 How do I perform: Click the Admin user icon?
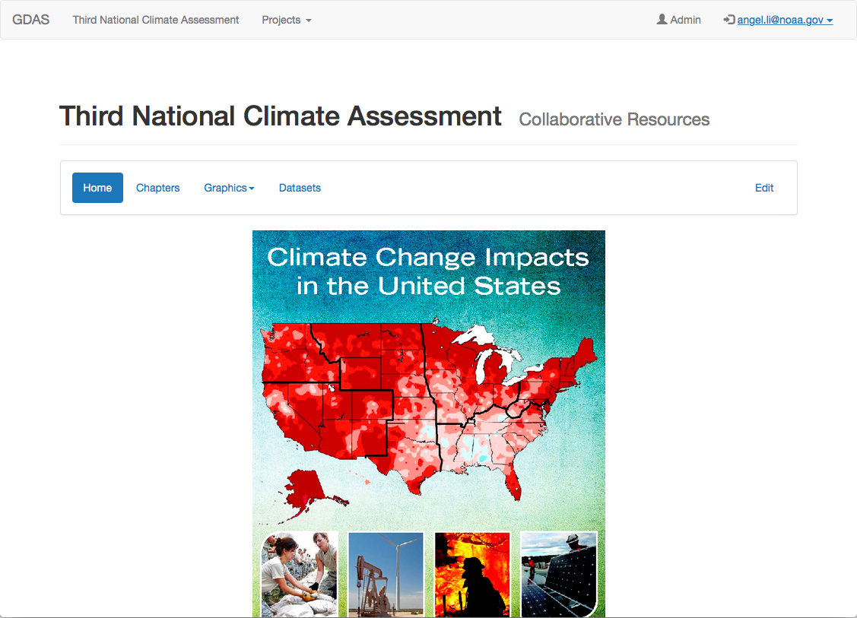(x=662, y=20)
